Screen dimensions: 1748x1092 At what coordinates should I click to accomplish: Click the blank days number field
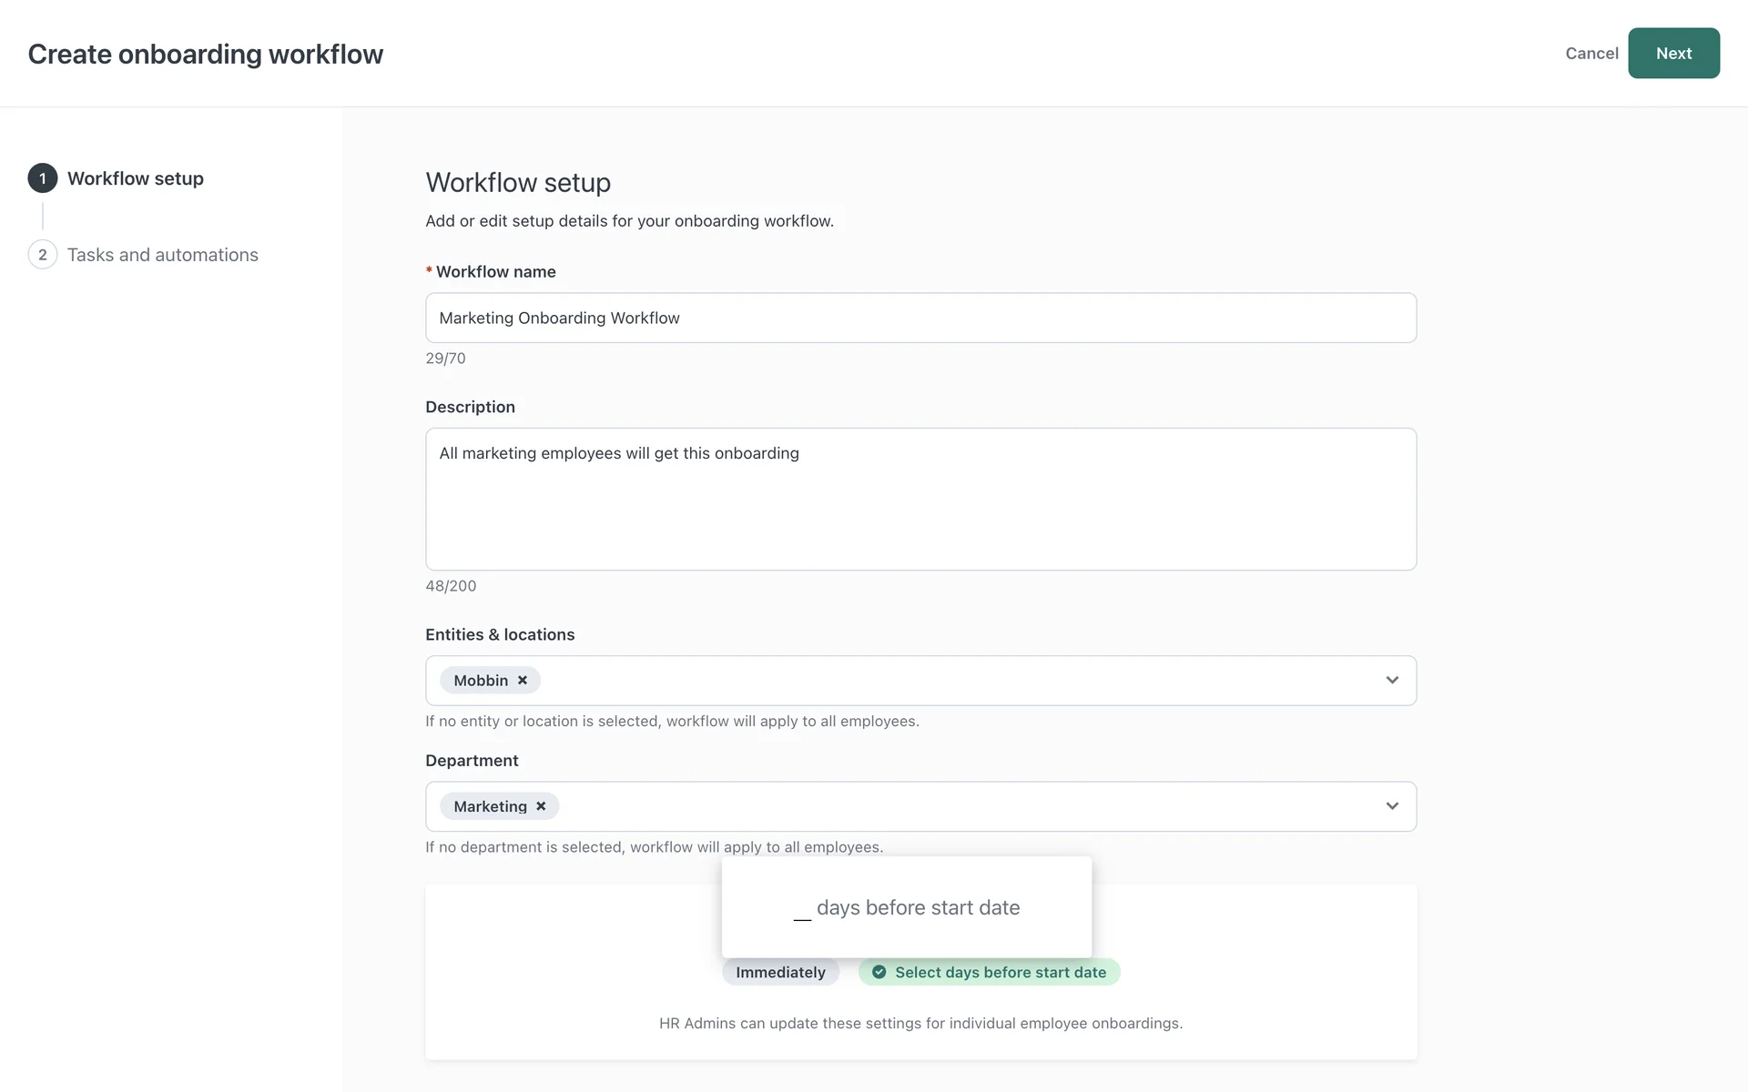click(x=802, y=909)
